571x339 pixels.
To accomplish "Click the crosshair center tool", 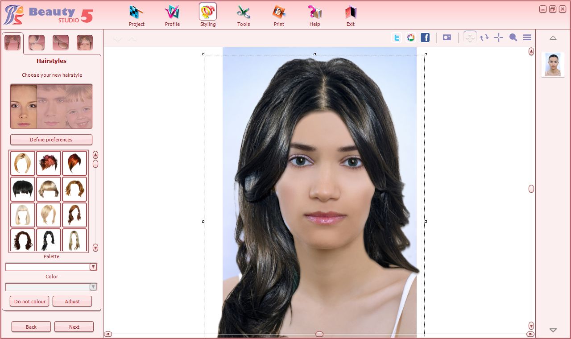I will pos(499,37).
